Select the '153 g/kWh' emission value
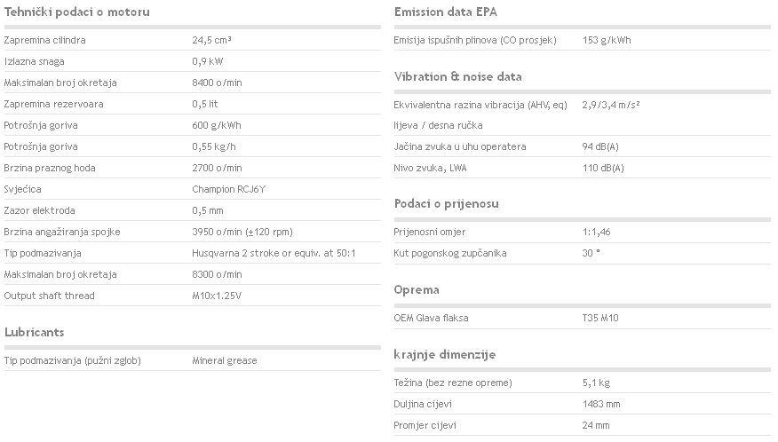Viewport: 778px width, 442px height. coord(607,40)
